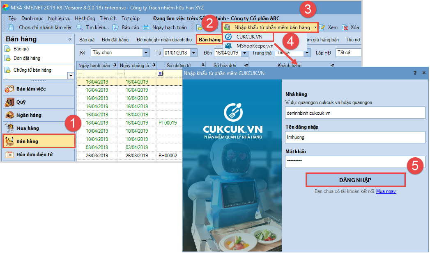
Task: Switch to the Báo giá tab
Action: 87,40
